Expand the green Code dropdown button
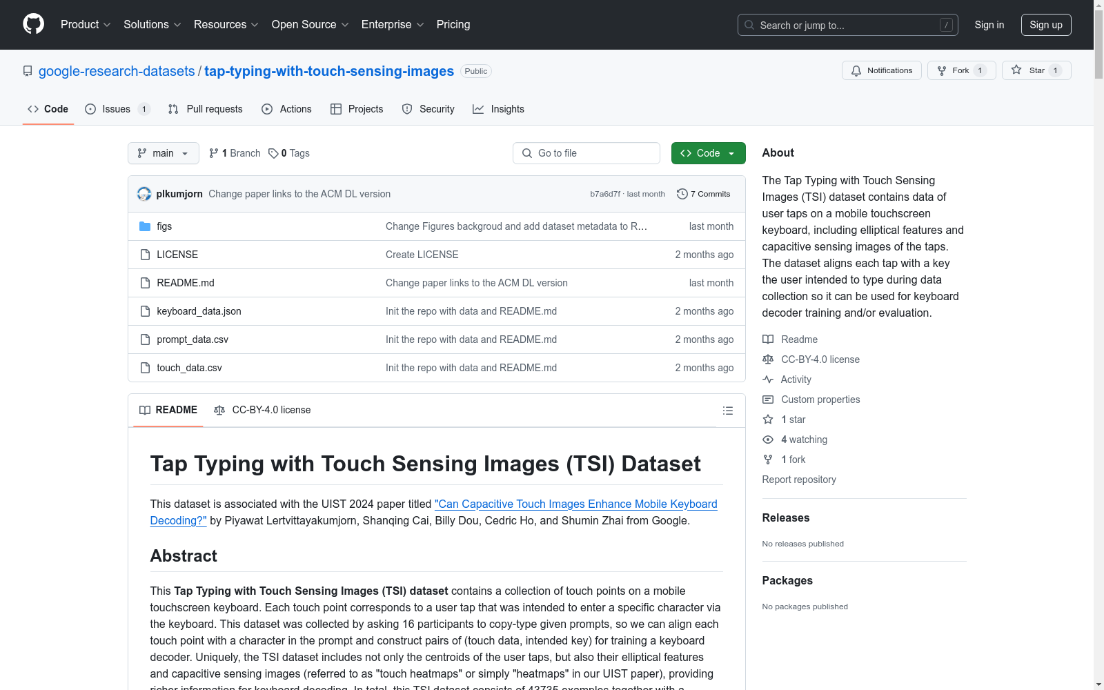 pos(709,153)
